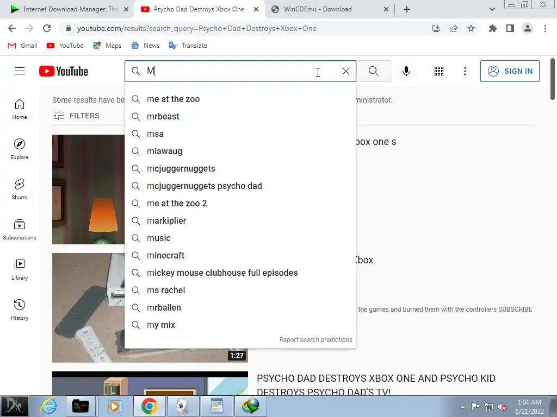557x417 pixels.
Task: Open YouTube bookmark
Action: point(65,46)
